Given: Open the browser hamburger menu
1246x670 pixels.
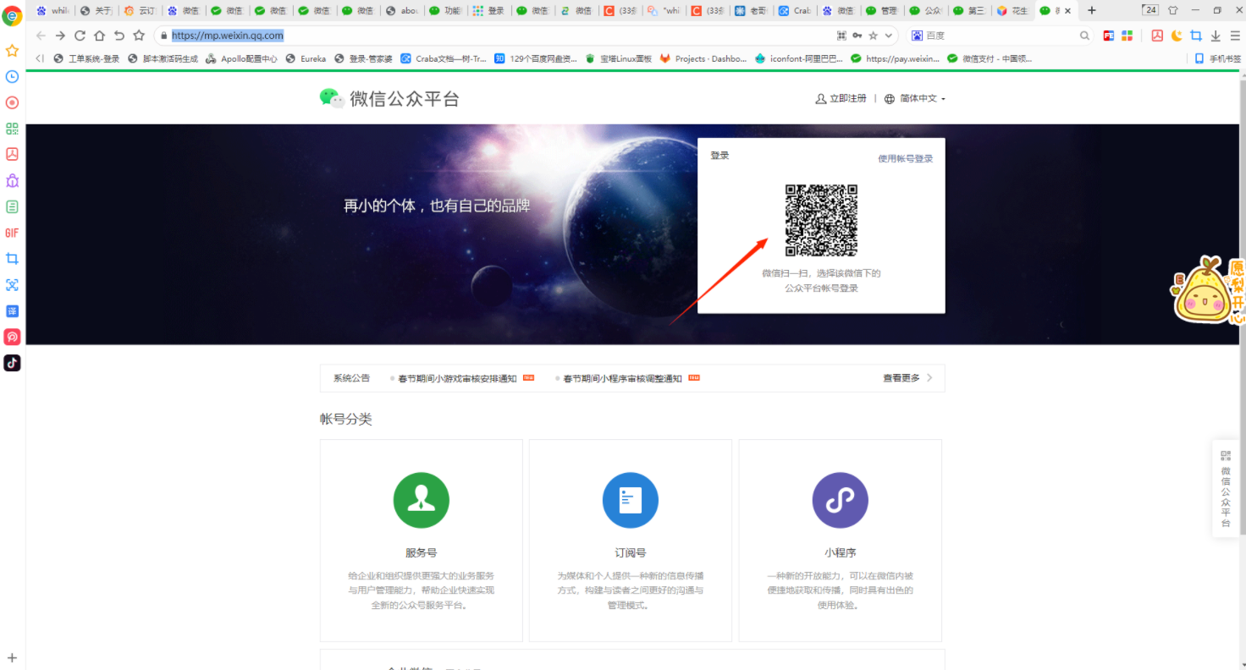Looking at the screenshot, I should click(x=1235, y=36).
